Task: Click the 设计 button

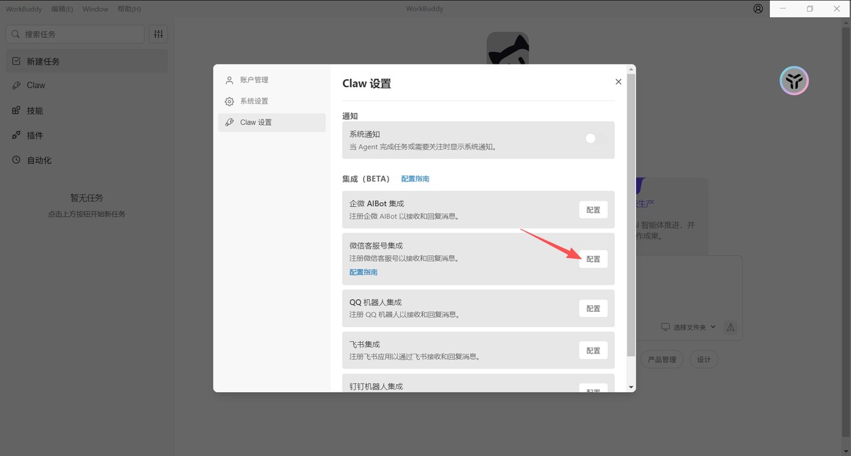Action: coord(704,360)
